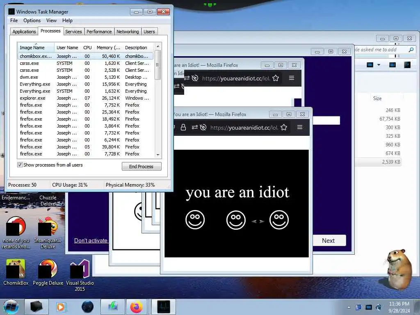
Task: Select explorer.exe process row
Action: (x=85, y=98)
